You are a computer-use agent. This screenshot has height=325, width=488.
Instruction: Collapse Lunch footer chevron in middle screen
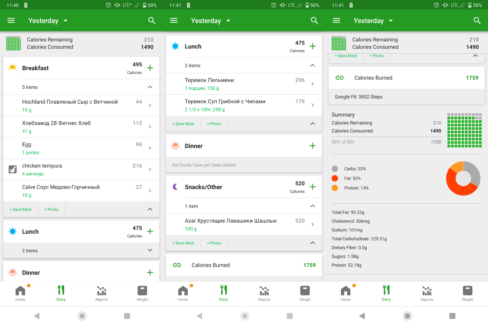(313, 123)
